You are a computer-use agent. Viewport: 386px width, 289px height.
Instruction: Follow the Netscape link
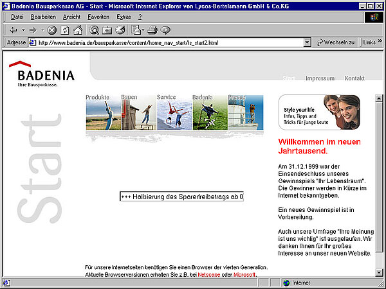(x=208, y=274)
